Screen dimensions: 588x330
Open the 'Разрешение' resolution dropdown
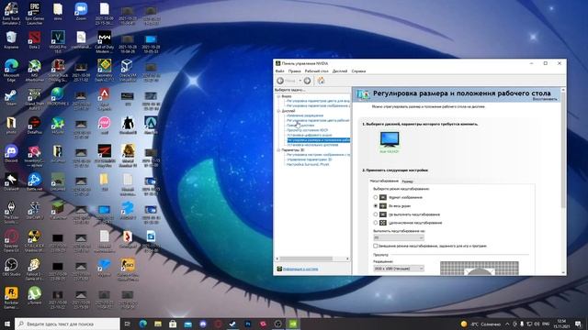coord(399,269)
